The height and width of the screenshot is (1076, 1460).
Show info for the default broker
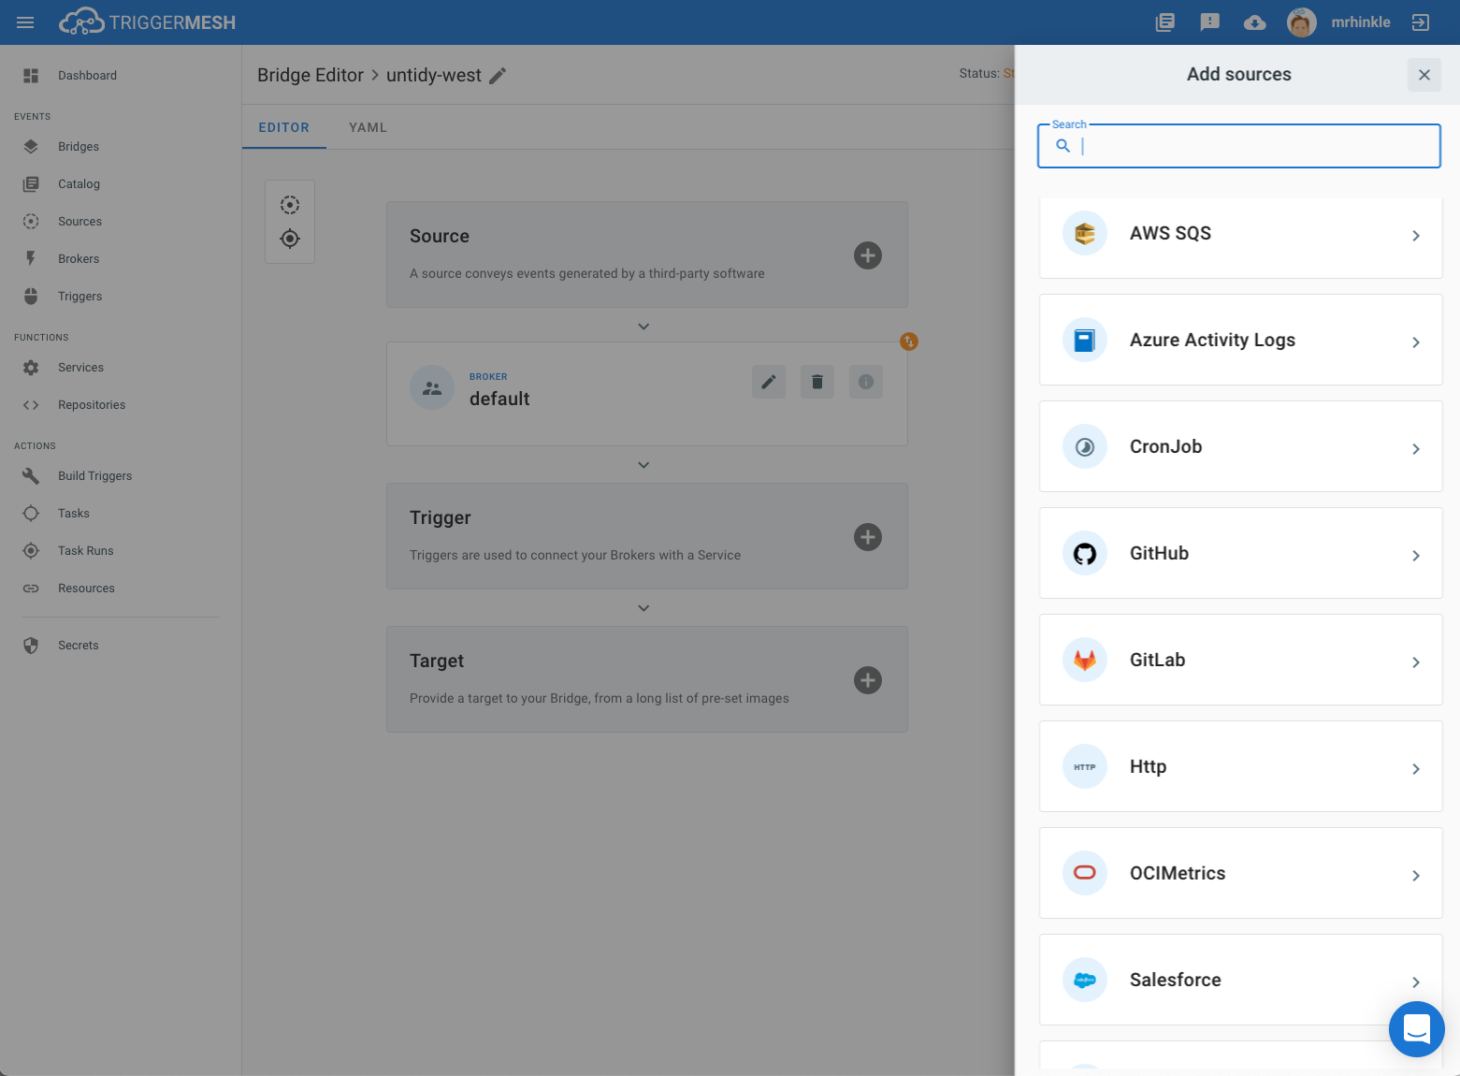tap(866, 382)
